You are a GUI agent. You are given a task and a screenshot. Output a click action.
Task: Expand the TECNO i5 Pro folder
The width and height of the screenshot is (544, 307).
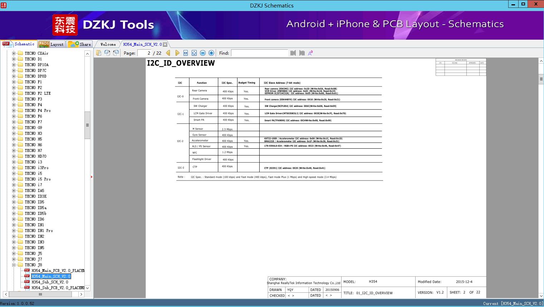14,179
